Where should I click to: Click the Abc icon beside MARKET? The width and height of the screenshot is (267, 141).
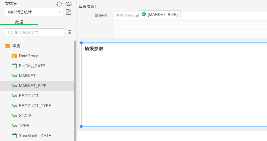pyautogui.click(x=14, y=76)
